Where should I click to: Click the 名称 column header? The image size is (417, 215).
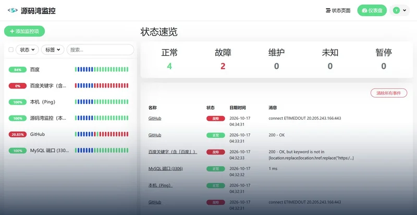[x=153, y=108]
